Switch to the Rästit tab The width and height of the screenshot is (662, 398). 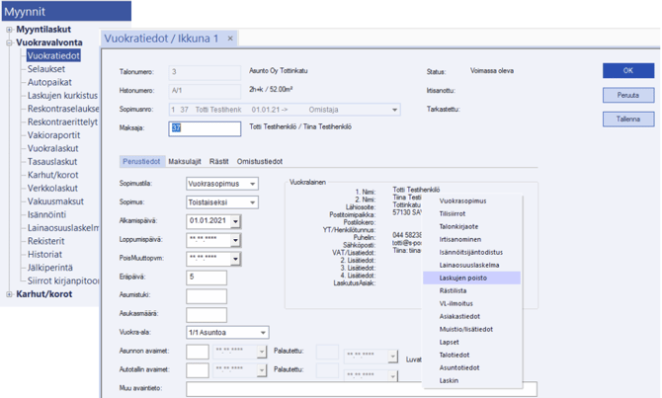tap(218, 161)
